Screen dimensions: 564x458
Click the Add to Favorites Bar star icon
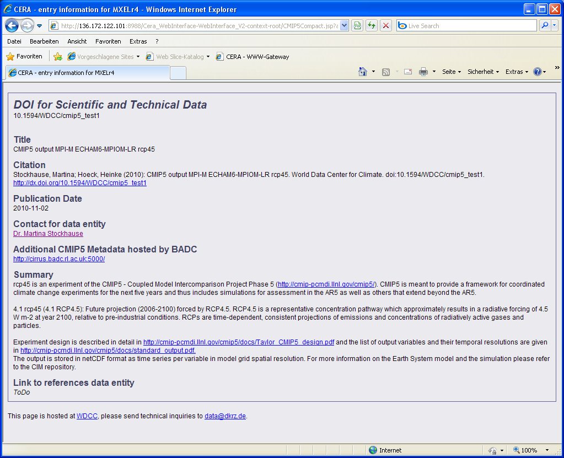pos(58,56)
